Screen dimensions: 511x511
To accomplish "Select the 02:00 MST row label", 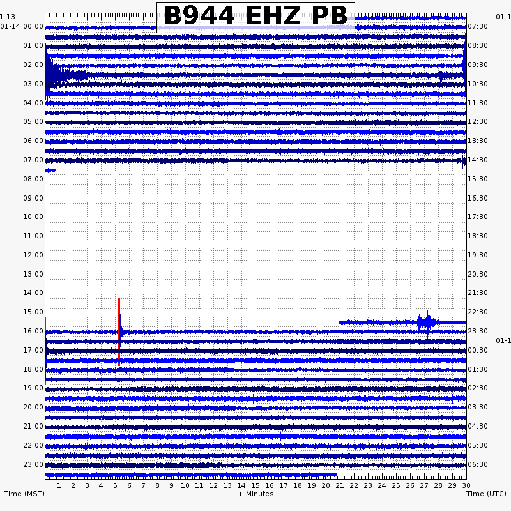I will coord(33,65).
